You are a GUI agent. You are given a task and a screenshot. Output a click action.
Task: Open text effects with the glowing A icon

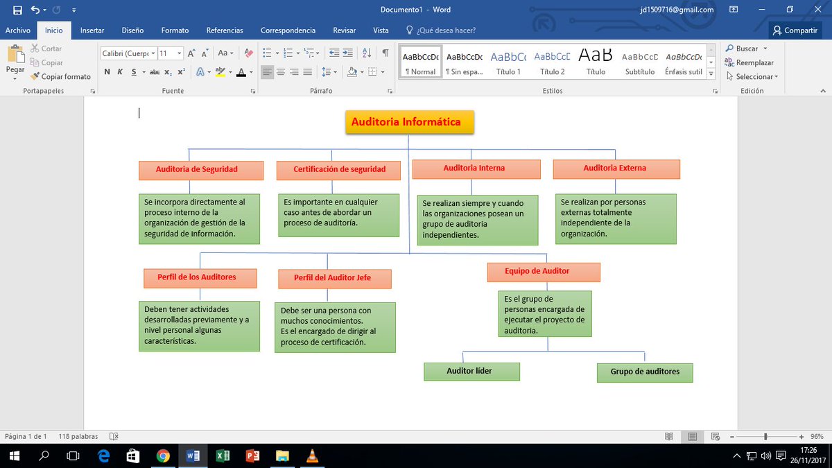200,71
